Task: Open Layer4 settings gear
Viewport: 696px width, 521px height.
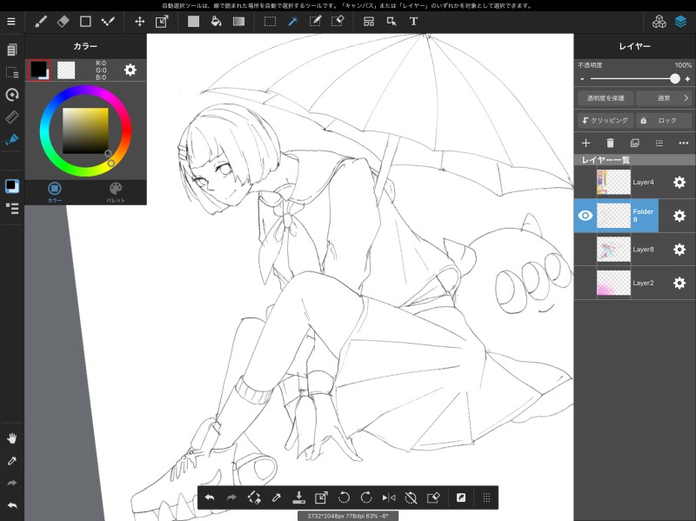Action: coord(679,182)
